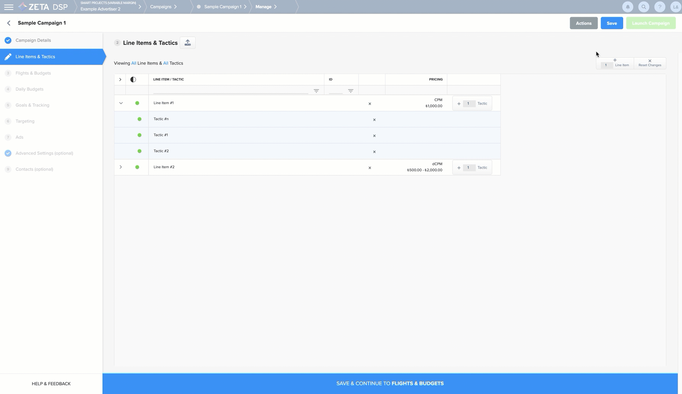The width and height of the screenshot is (682, 394).
Task: Expand all rows using header chevron
Action: point(120,79)
